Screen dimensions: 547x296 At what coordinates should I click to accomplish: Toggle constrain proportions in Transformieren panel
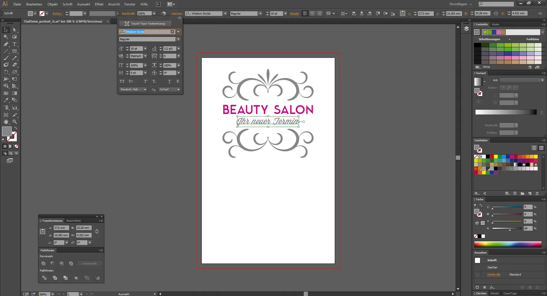97,232
